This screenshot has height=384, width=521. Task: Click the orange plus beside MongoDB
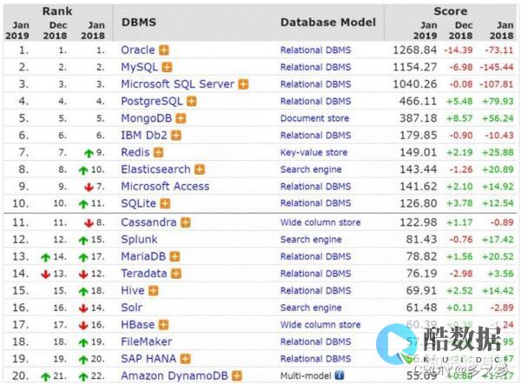[181, 118]
